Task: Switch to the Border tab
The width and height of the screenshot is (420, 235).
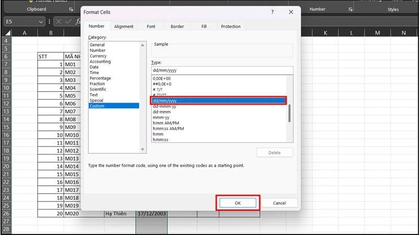Action: (x=177, y=26)
